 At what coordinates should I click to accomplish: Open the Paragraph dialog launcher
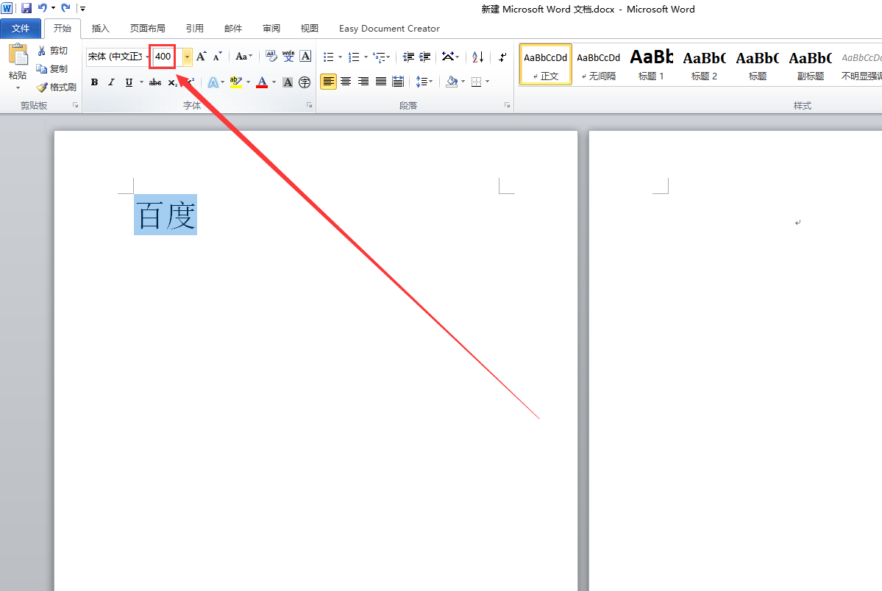[x=507, y=105]
